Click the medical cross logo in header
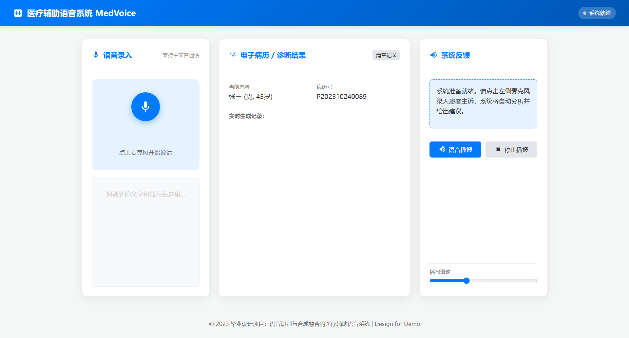The image size is (629, 338). (x=18, y=13)
